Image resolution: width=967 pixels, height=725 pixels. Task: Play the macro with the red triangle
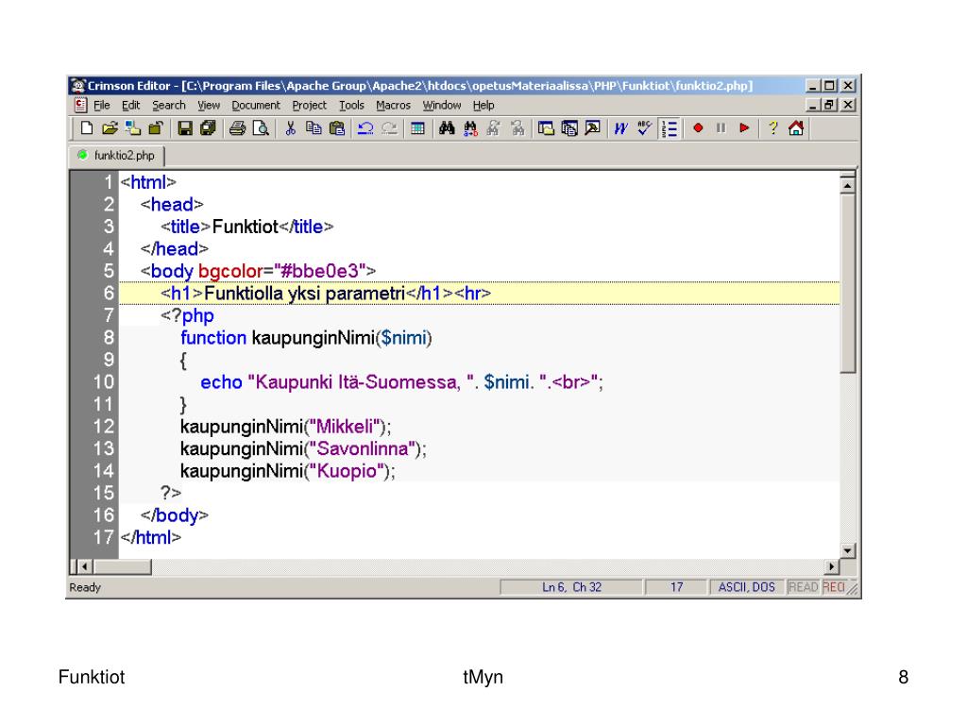point(744,128)
